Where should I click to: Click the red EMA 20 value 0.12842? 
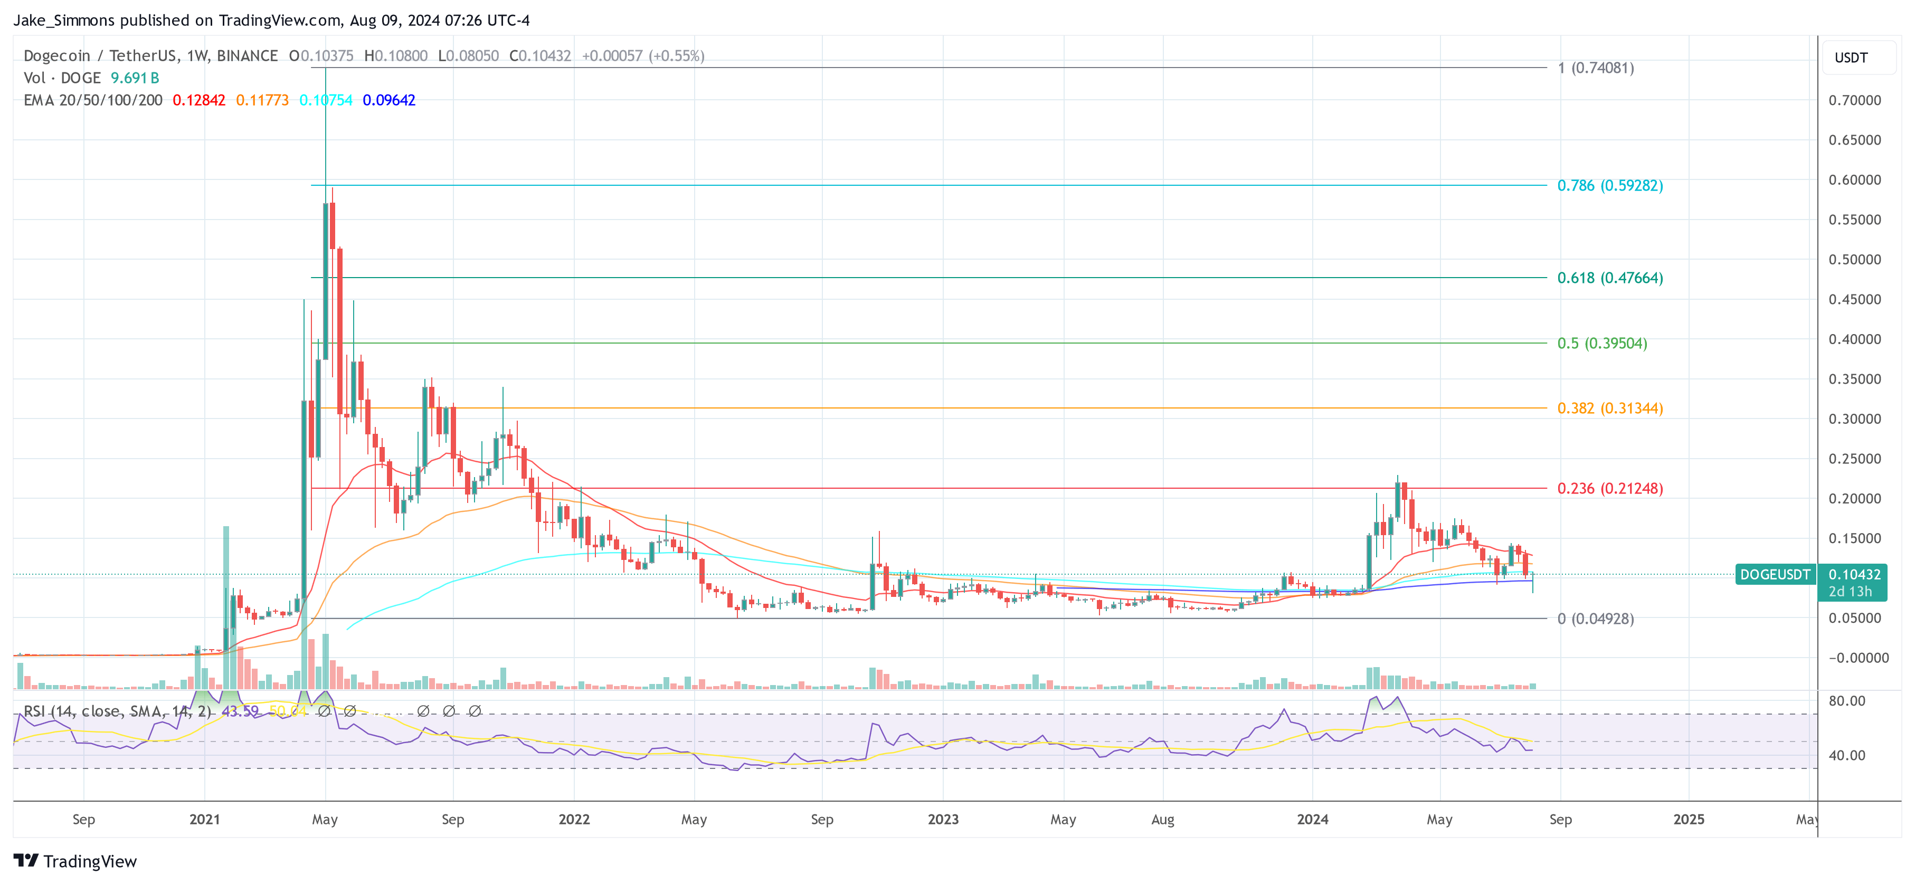(198, 100)
